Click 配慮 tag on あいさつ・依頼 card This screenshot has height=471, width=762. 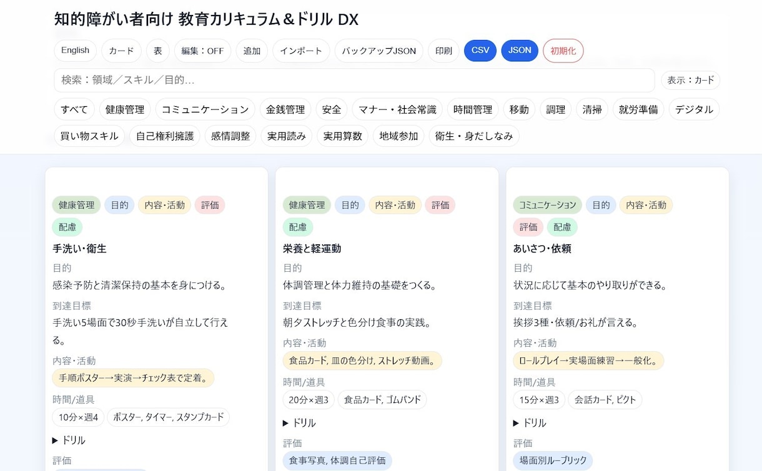562,227
